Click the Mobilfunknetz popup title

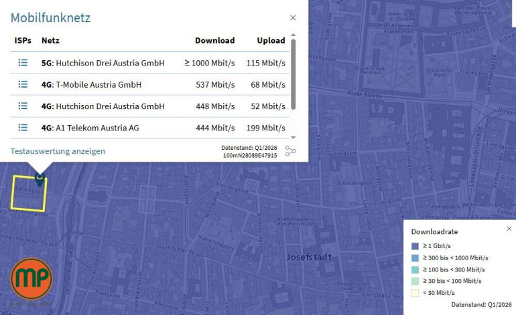pyautogui.click(x=50, y=18)
